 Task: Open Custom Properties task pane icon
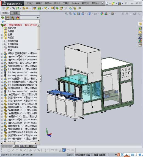coord(140,45)
